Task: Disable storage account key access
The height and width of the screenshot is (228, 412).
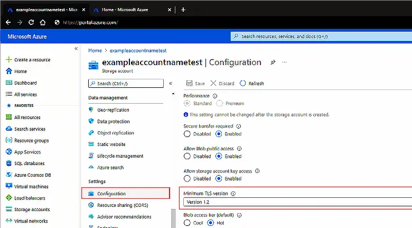Action: pyautogui.click(x=187, y=178)
